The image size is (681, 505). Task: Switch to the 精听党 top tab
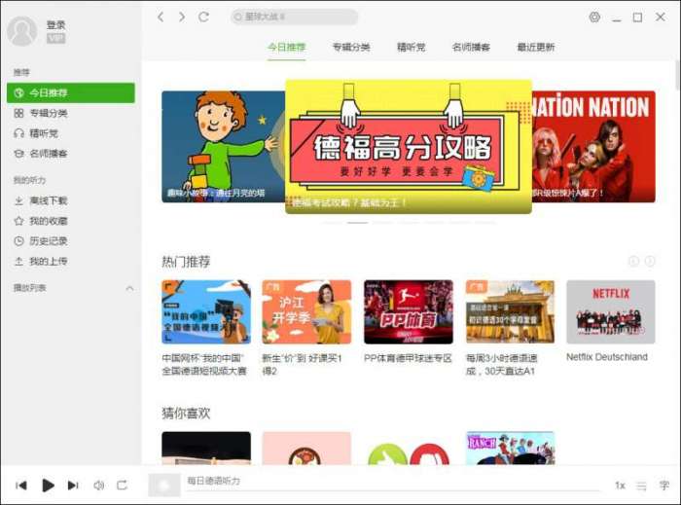[412, 47]
